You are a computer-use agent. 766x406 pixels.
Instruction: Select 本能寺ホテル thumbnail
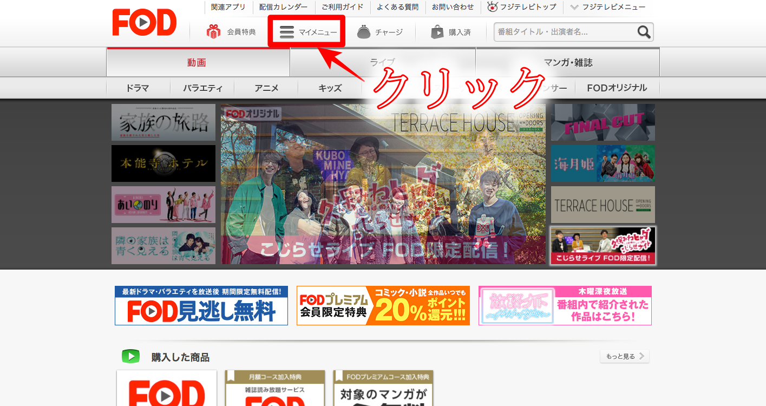click(163, 163)
